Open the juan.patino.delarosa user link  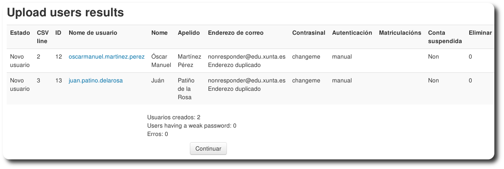click(96, 80)
